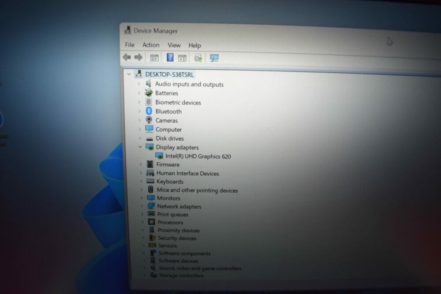Collapse the DESKTOP-S38TSRL root node

pos(129,74)
